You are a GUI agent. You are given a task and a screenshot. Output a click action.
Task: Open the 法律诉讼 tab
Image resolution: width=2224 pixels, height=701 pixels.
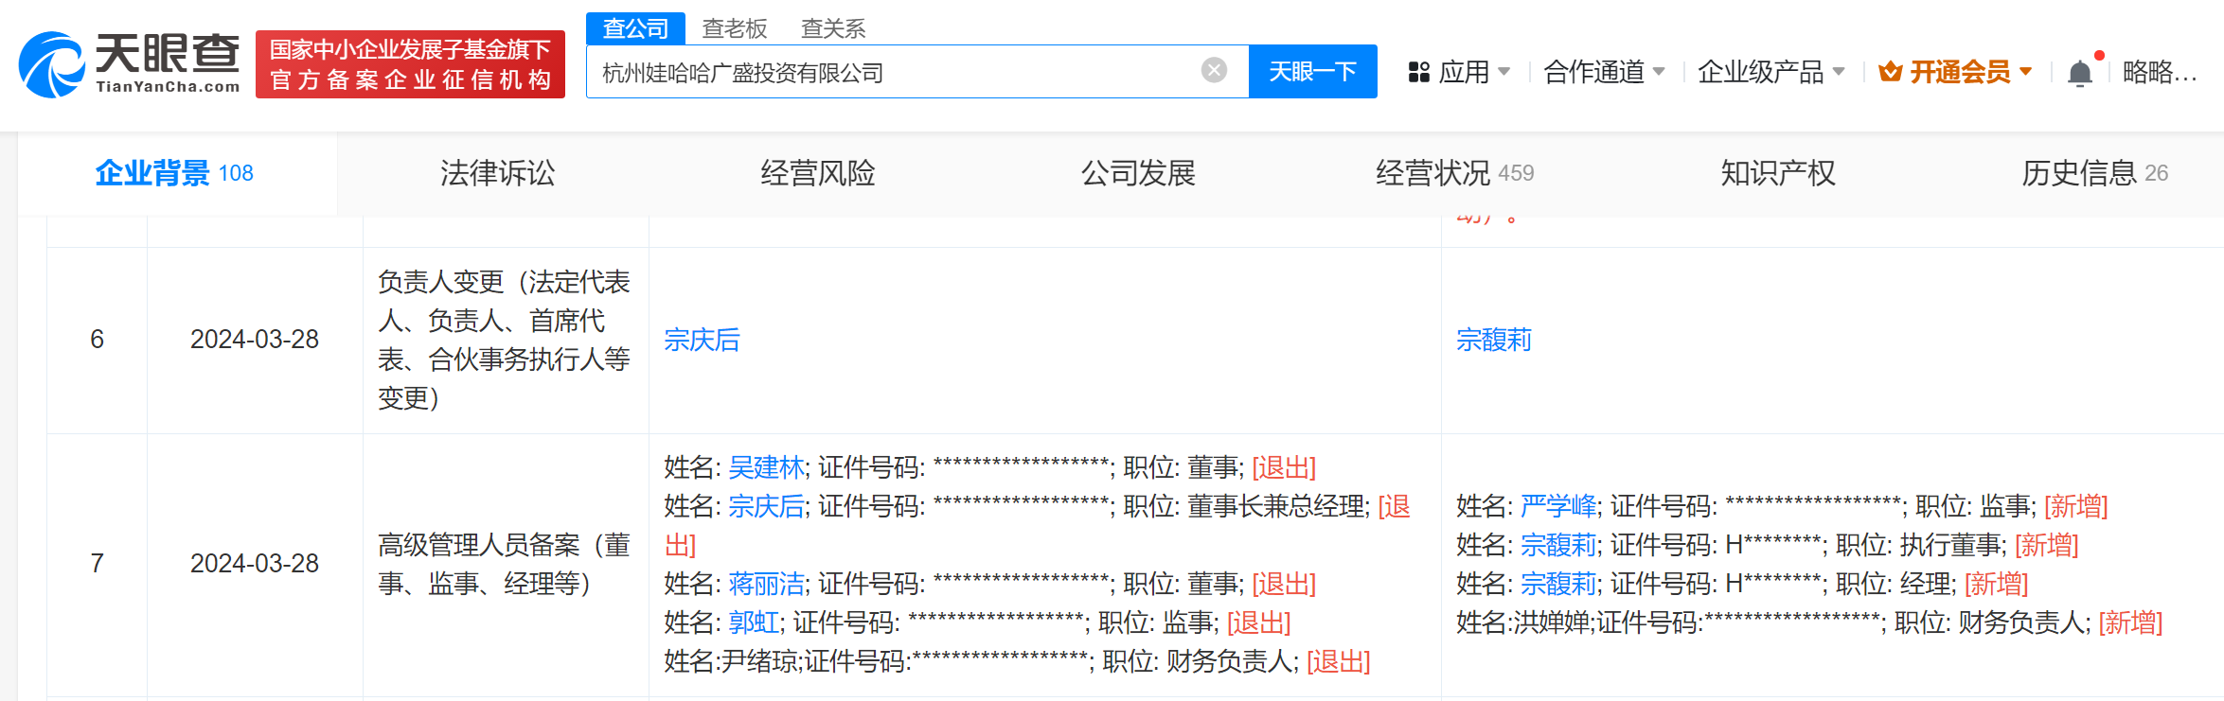[497, 173]
